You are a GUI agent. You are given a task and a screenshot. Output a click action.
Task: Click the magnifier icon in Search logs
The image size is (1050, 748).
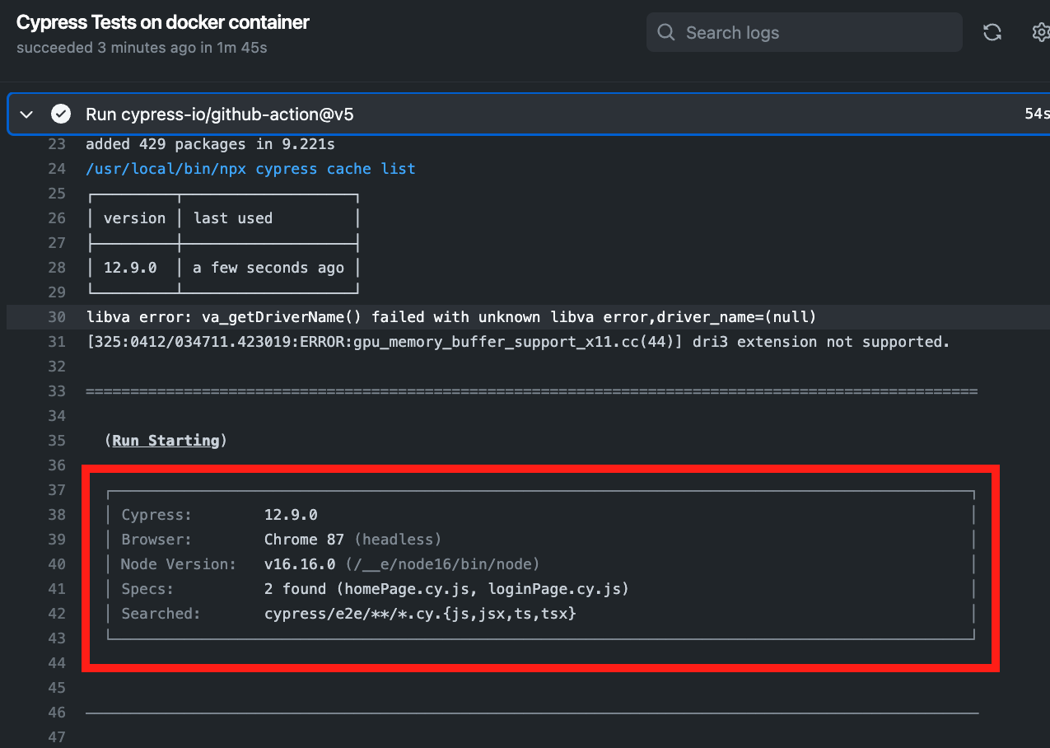click(x=666, y=32)
